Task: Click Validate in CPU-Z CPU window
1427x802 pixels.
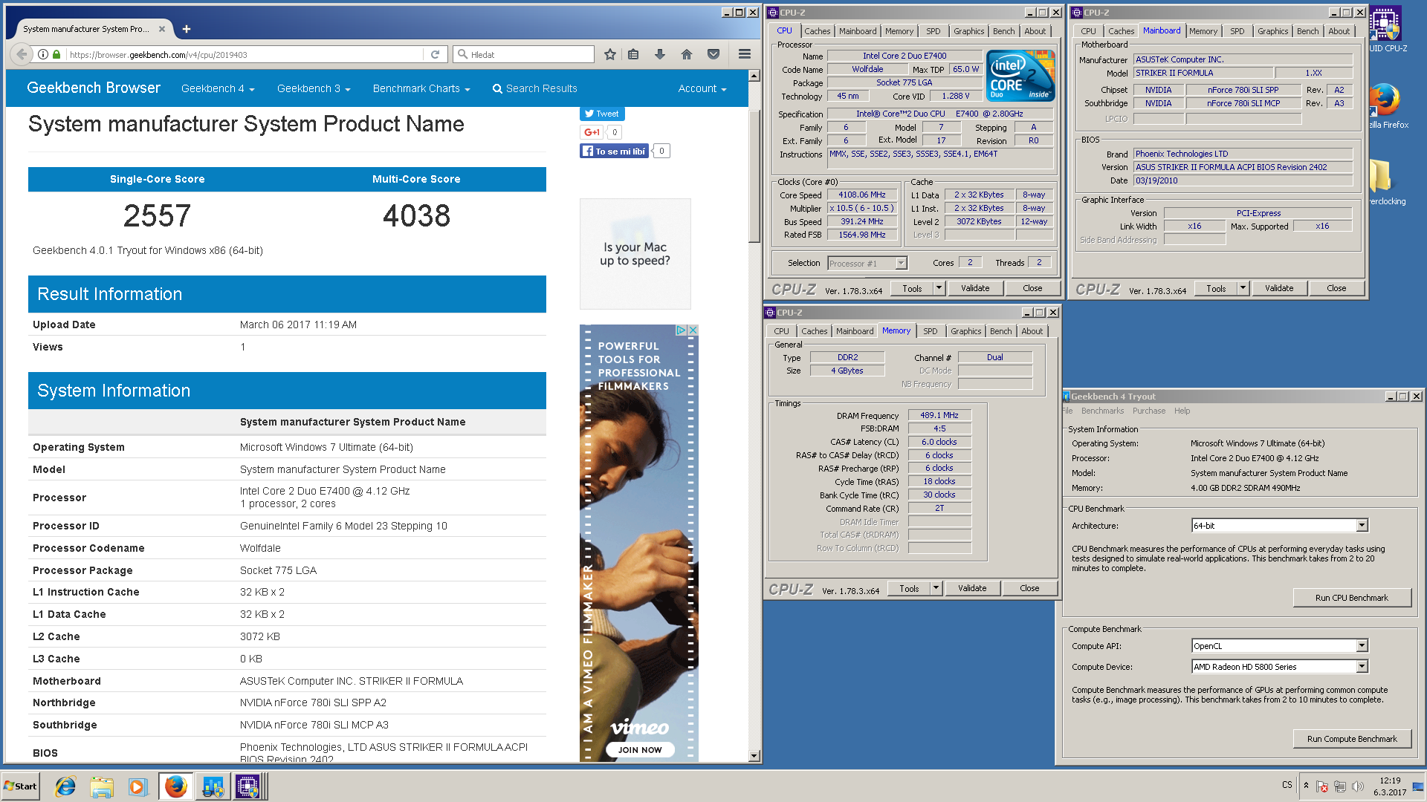Action: coord(974,288)
